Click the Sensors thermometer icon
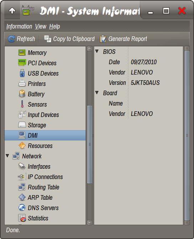Image resolution: width=194 pixels, height=239 pixels. [x=22, y=104]
